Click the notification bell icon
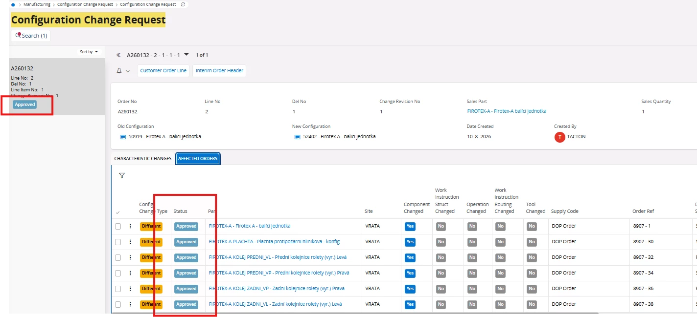The height and width of the screenshot is (317, 697). coord(119,71)
